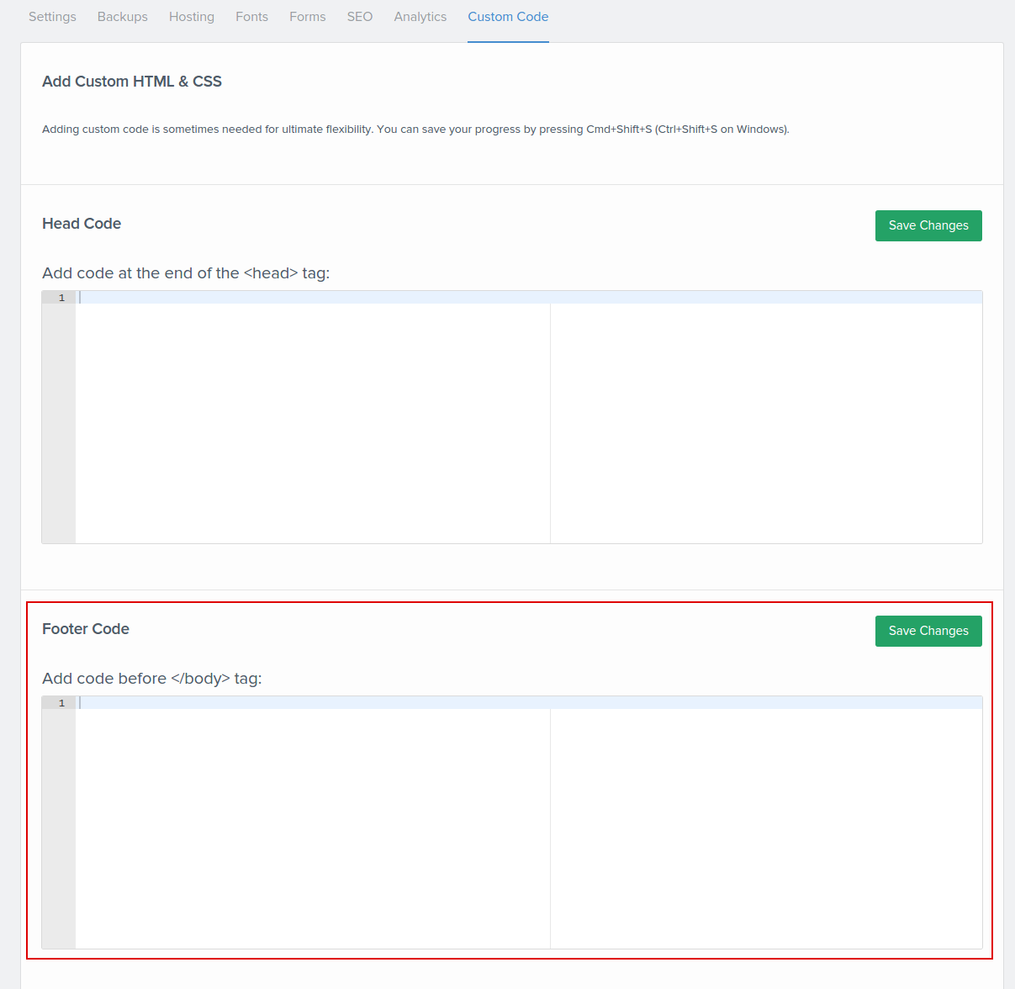This screenshot has height=989, width=1015.
Task: Save Changes for Head Code
Action: [x=928, y=225]
